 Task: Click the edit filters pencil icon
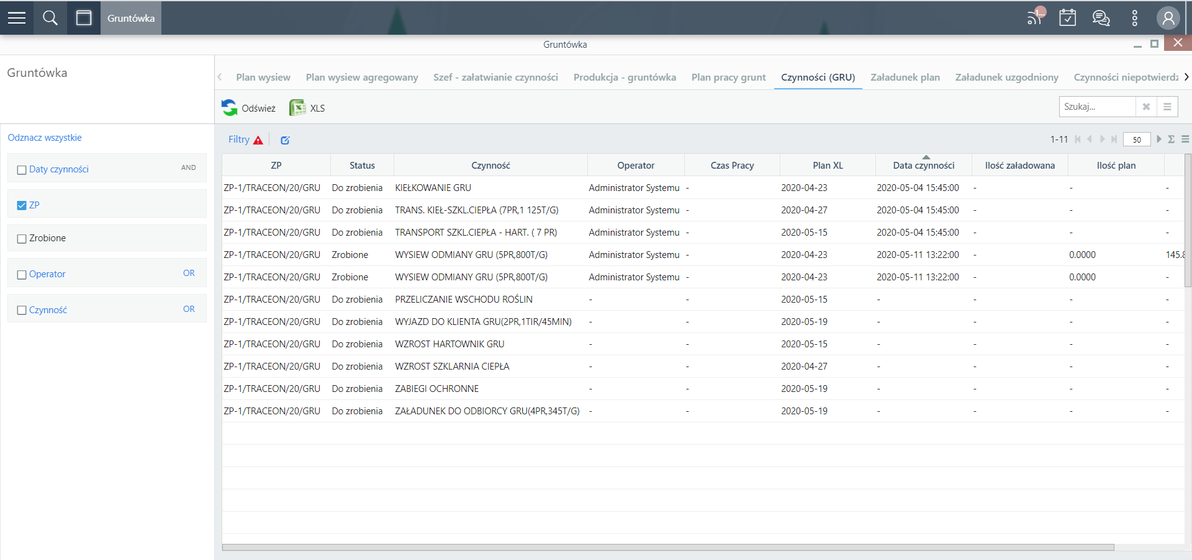tap(285, 140)
